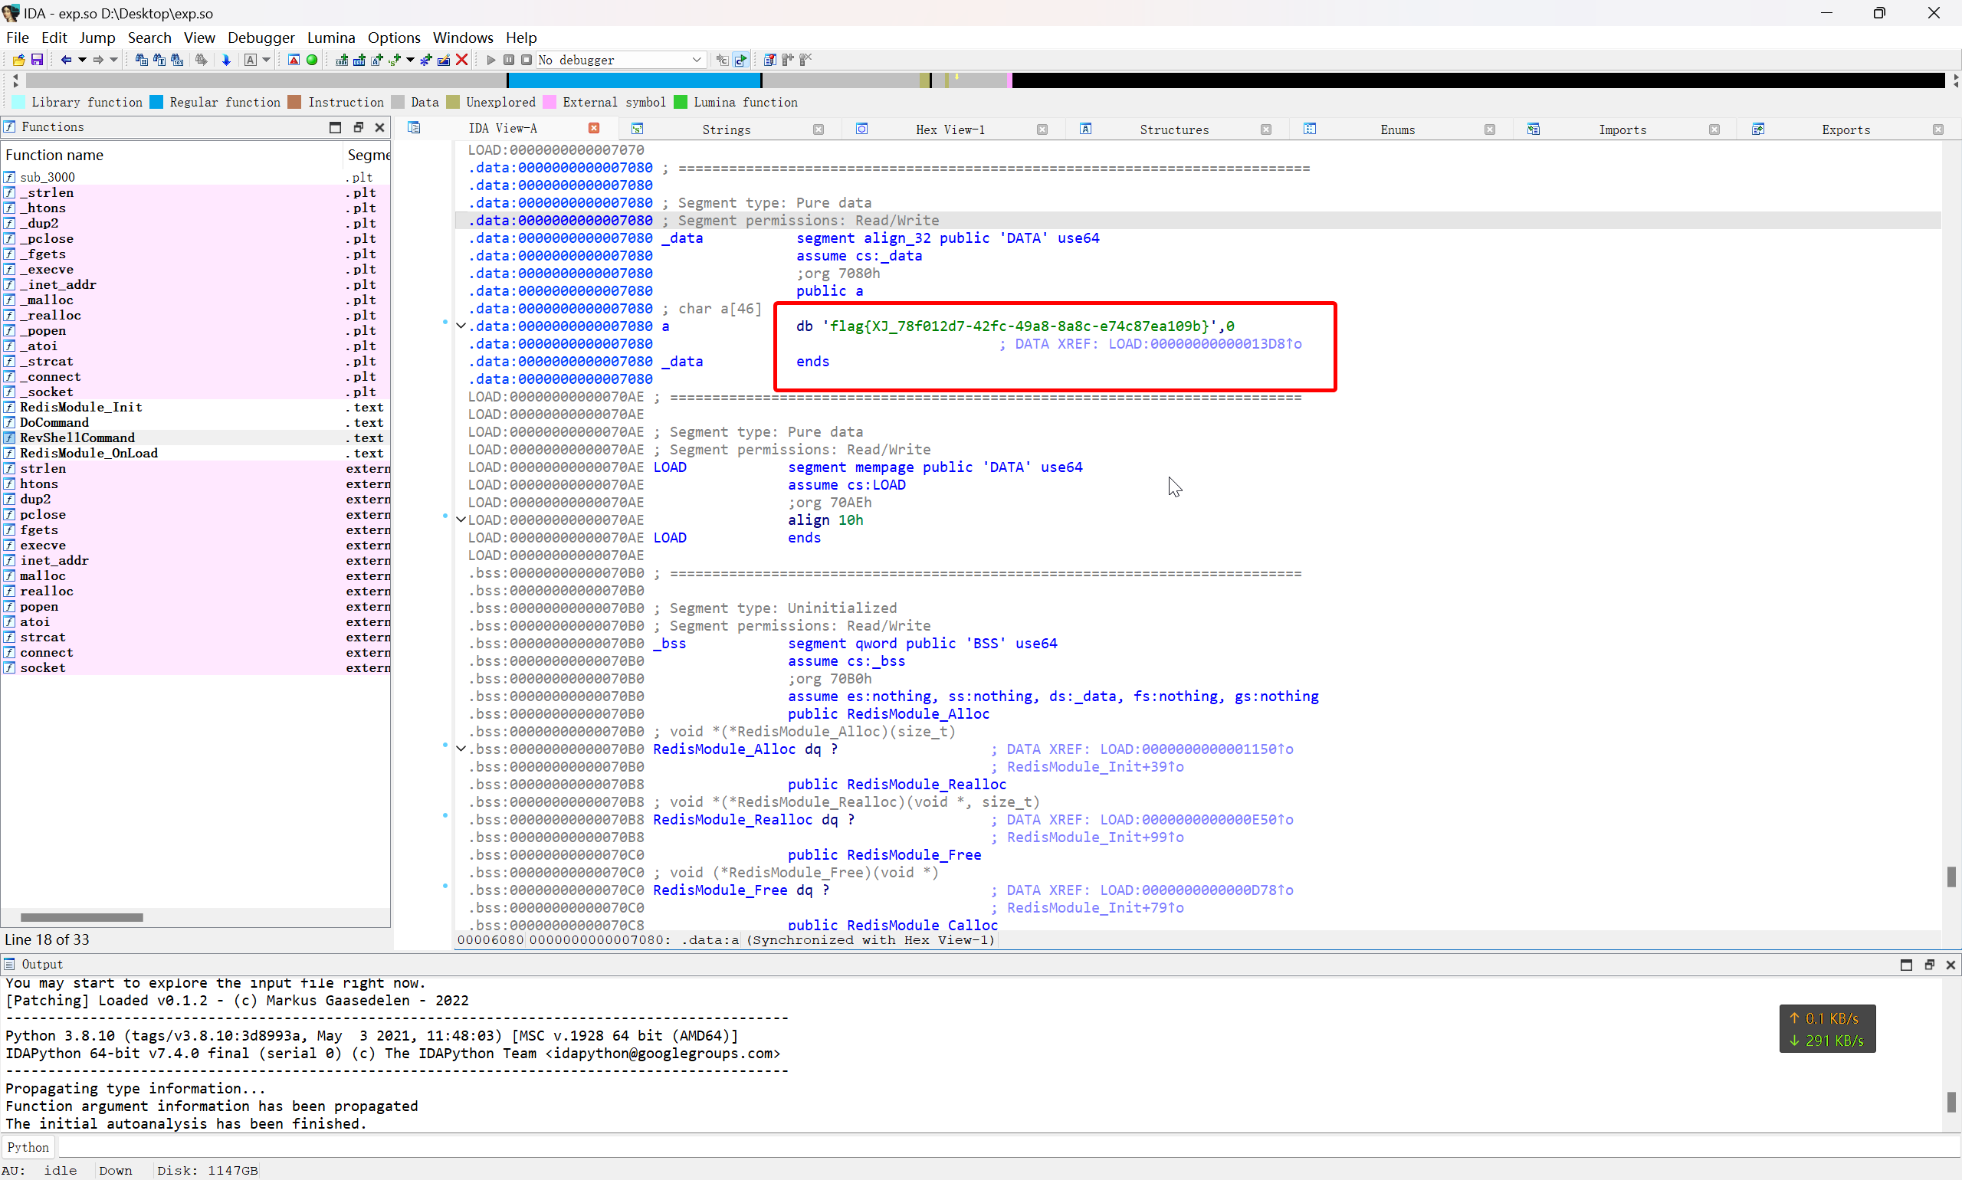Viewport: 1962px width, 1180px height.
Task: Click the External symbol legend color swatch
Action: pos(550,102)
